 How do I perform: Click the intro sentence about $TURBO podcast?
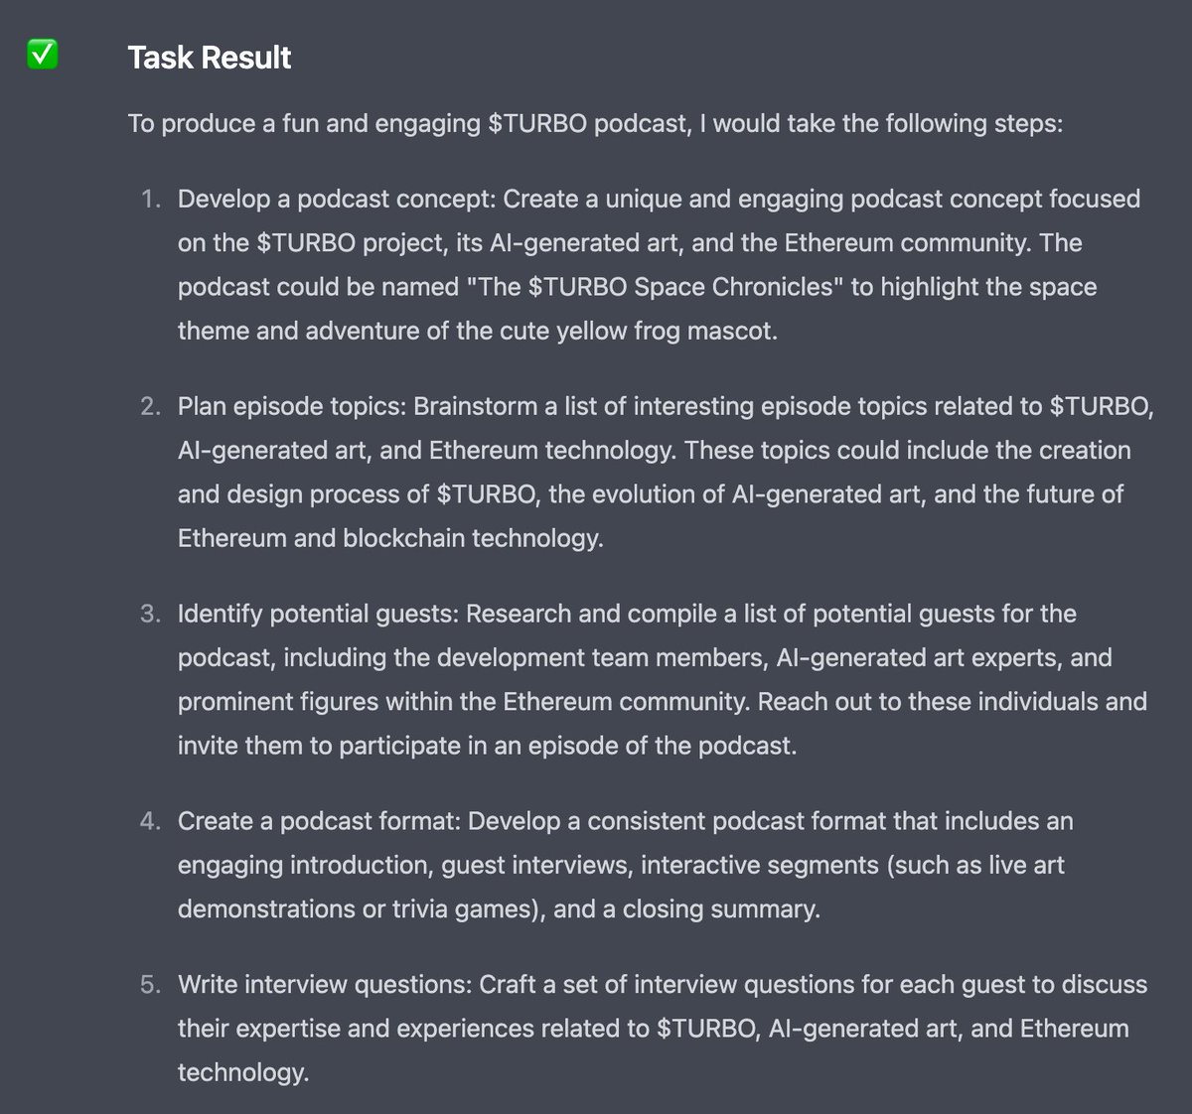(x=596, y=124)
